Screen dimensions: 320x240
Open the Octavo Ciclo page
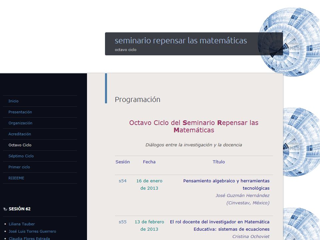(x=20, y=145)
